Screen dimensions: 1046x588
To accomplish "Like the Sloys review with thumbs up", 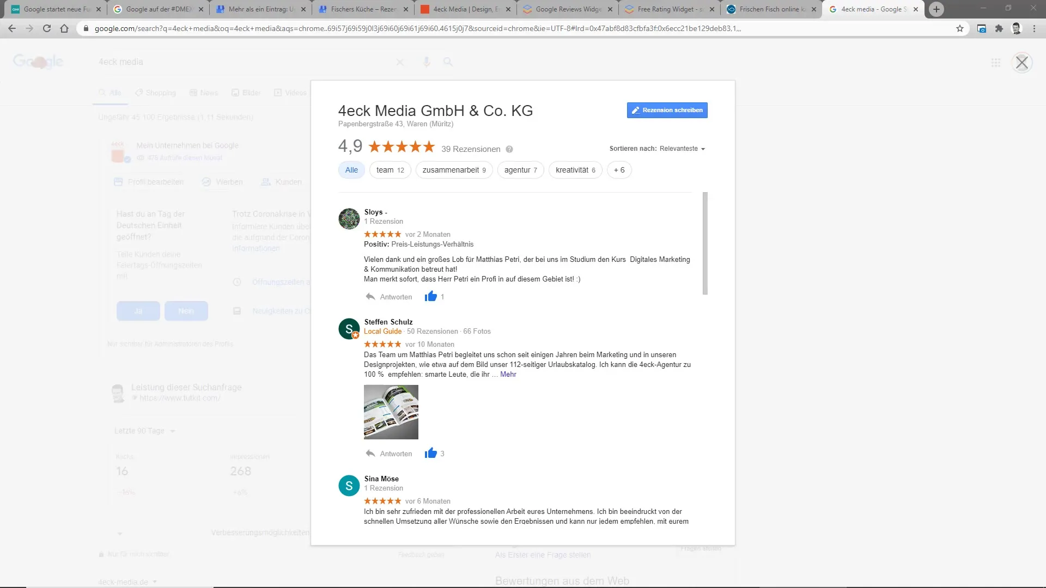I will tap(430, 296).
